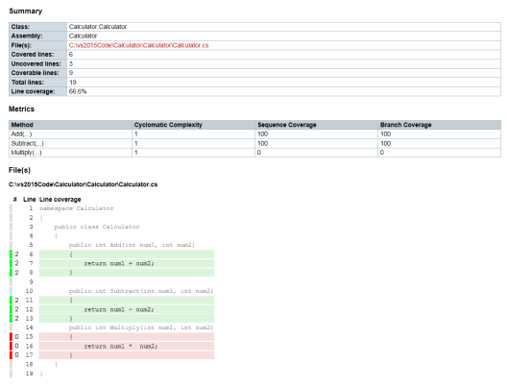Click the Method column header

[22, 125]
